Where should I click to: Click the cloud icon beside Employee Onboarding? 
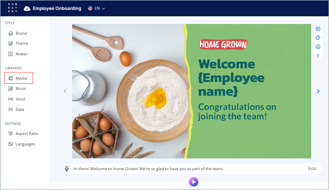(x=27, y=9)
